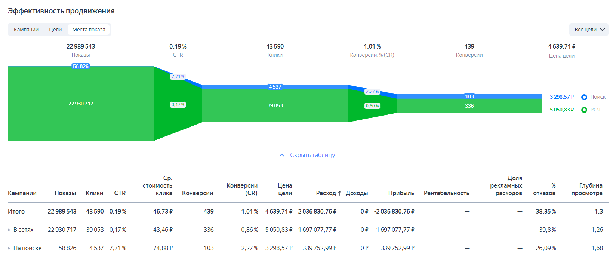616x261 pixels.
Task: Toggle the Поиск legend marker
Action: coord(584,97)
